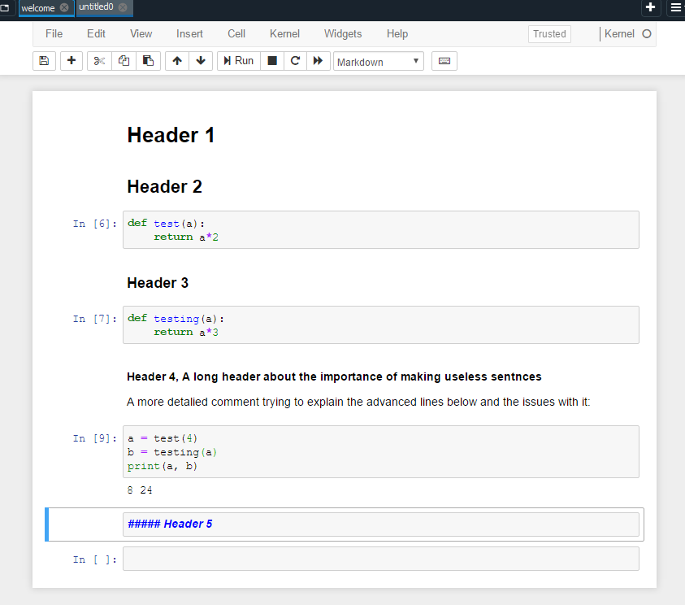Restart kernel and run all with fast-forward icon
685x605 pixels.
pyautogui.click(x=318, y=60)
